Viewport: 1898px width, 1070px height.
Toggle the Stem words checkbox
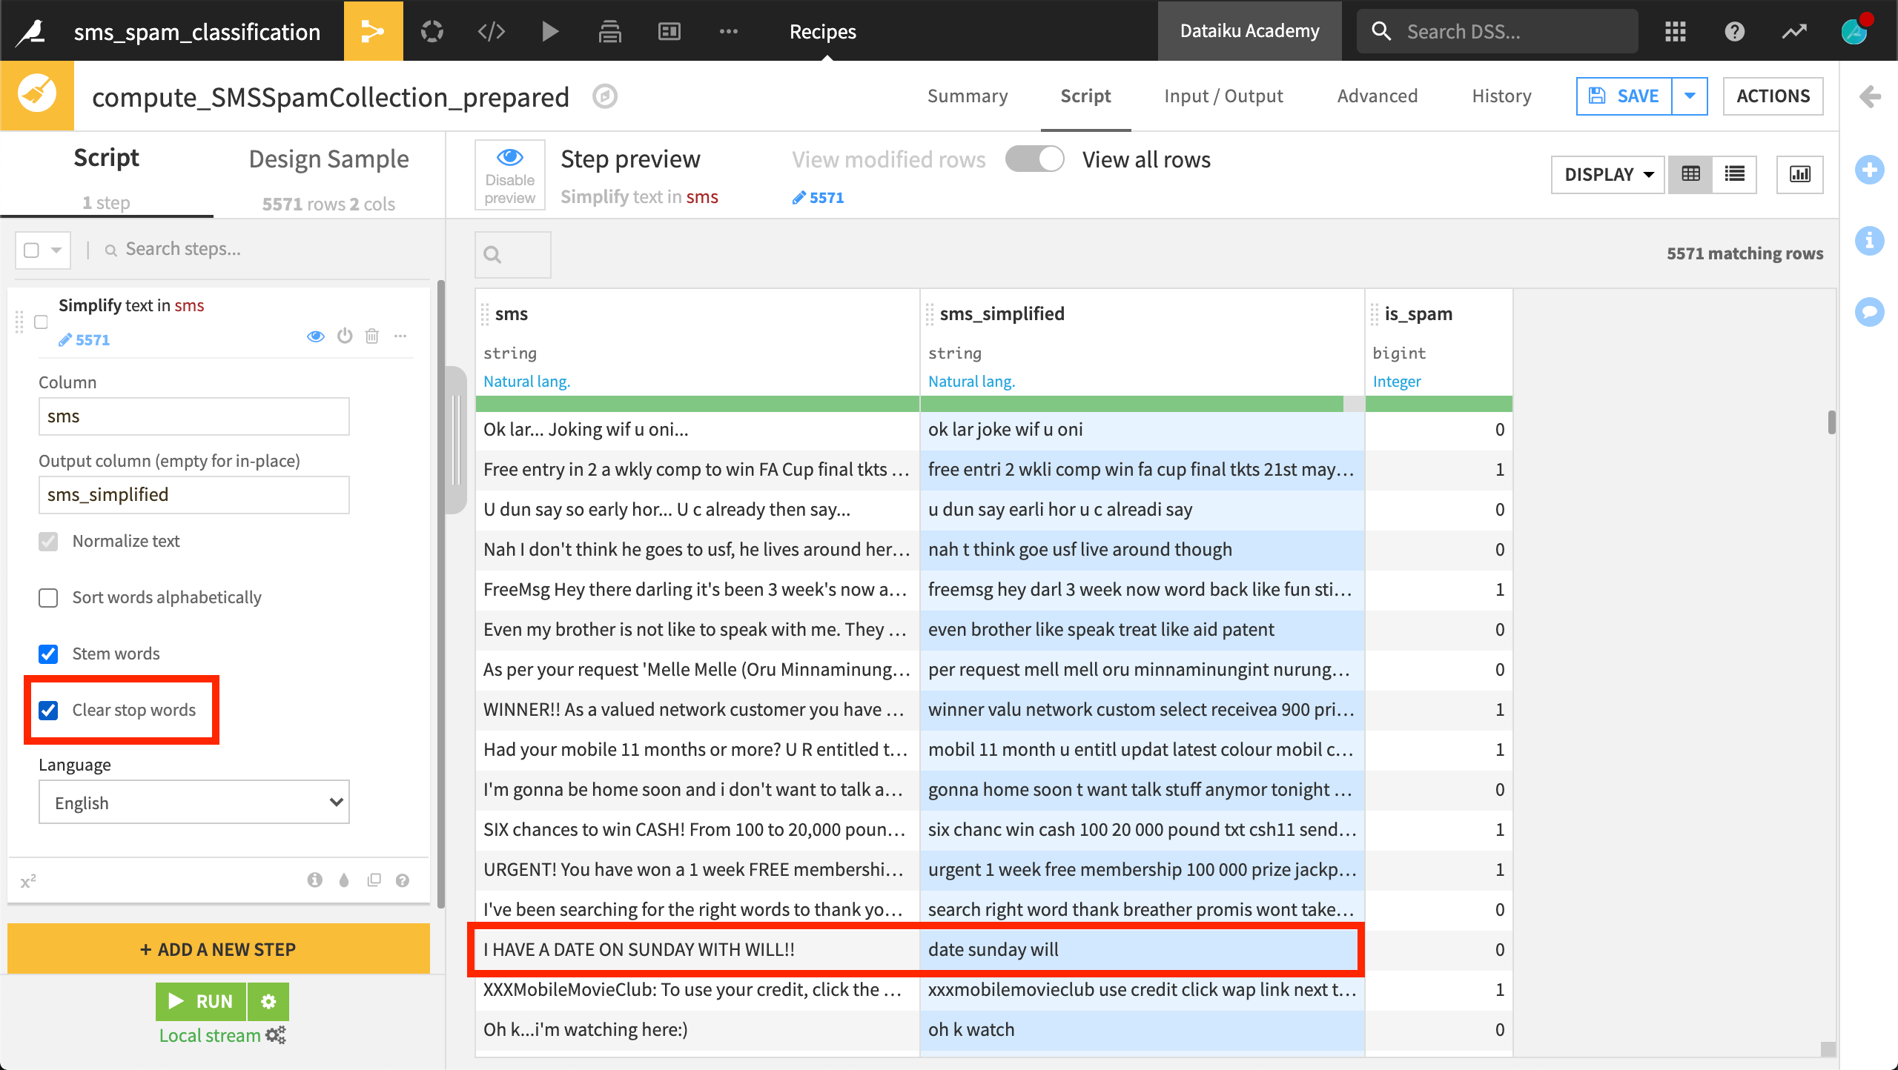49,654
